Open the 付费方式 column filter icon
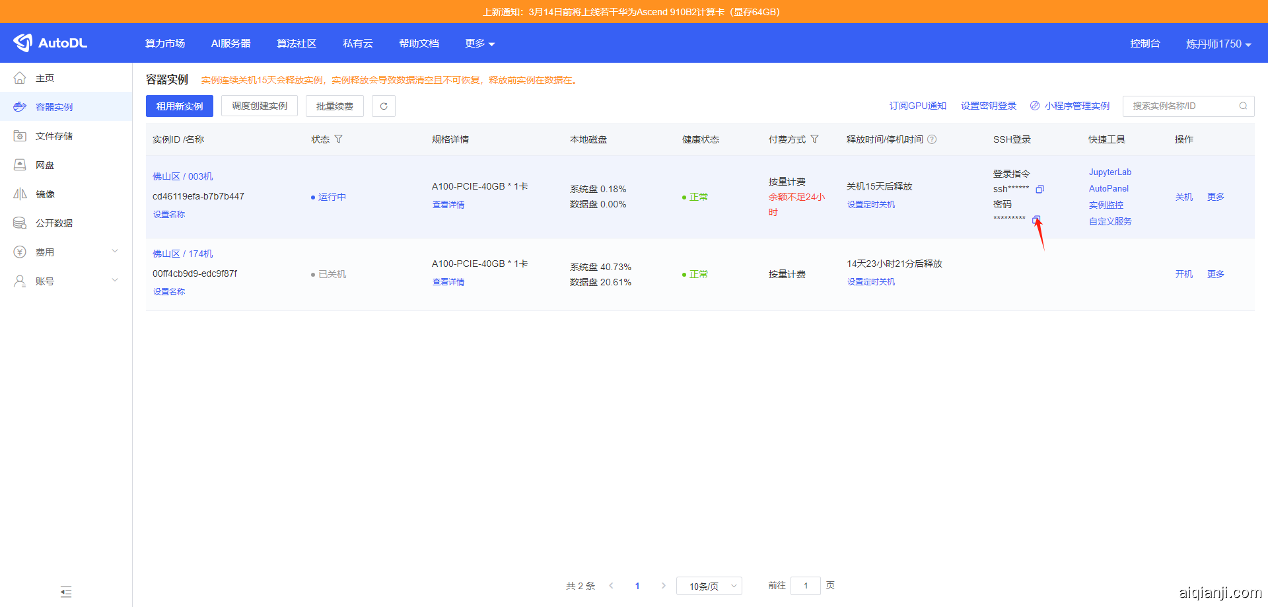Image resolution: width=1268 pixels, height=607 pixels. pos(814,139)
